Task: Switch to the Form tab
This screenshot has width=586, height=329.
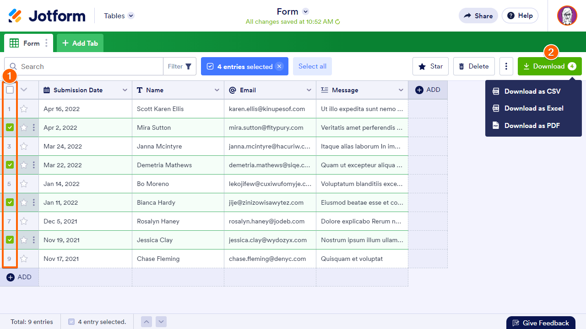Action: pos(29,43)
